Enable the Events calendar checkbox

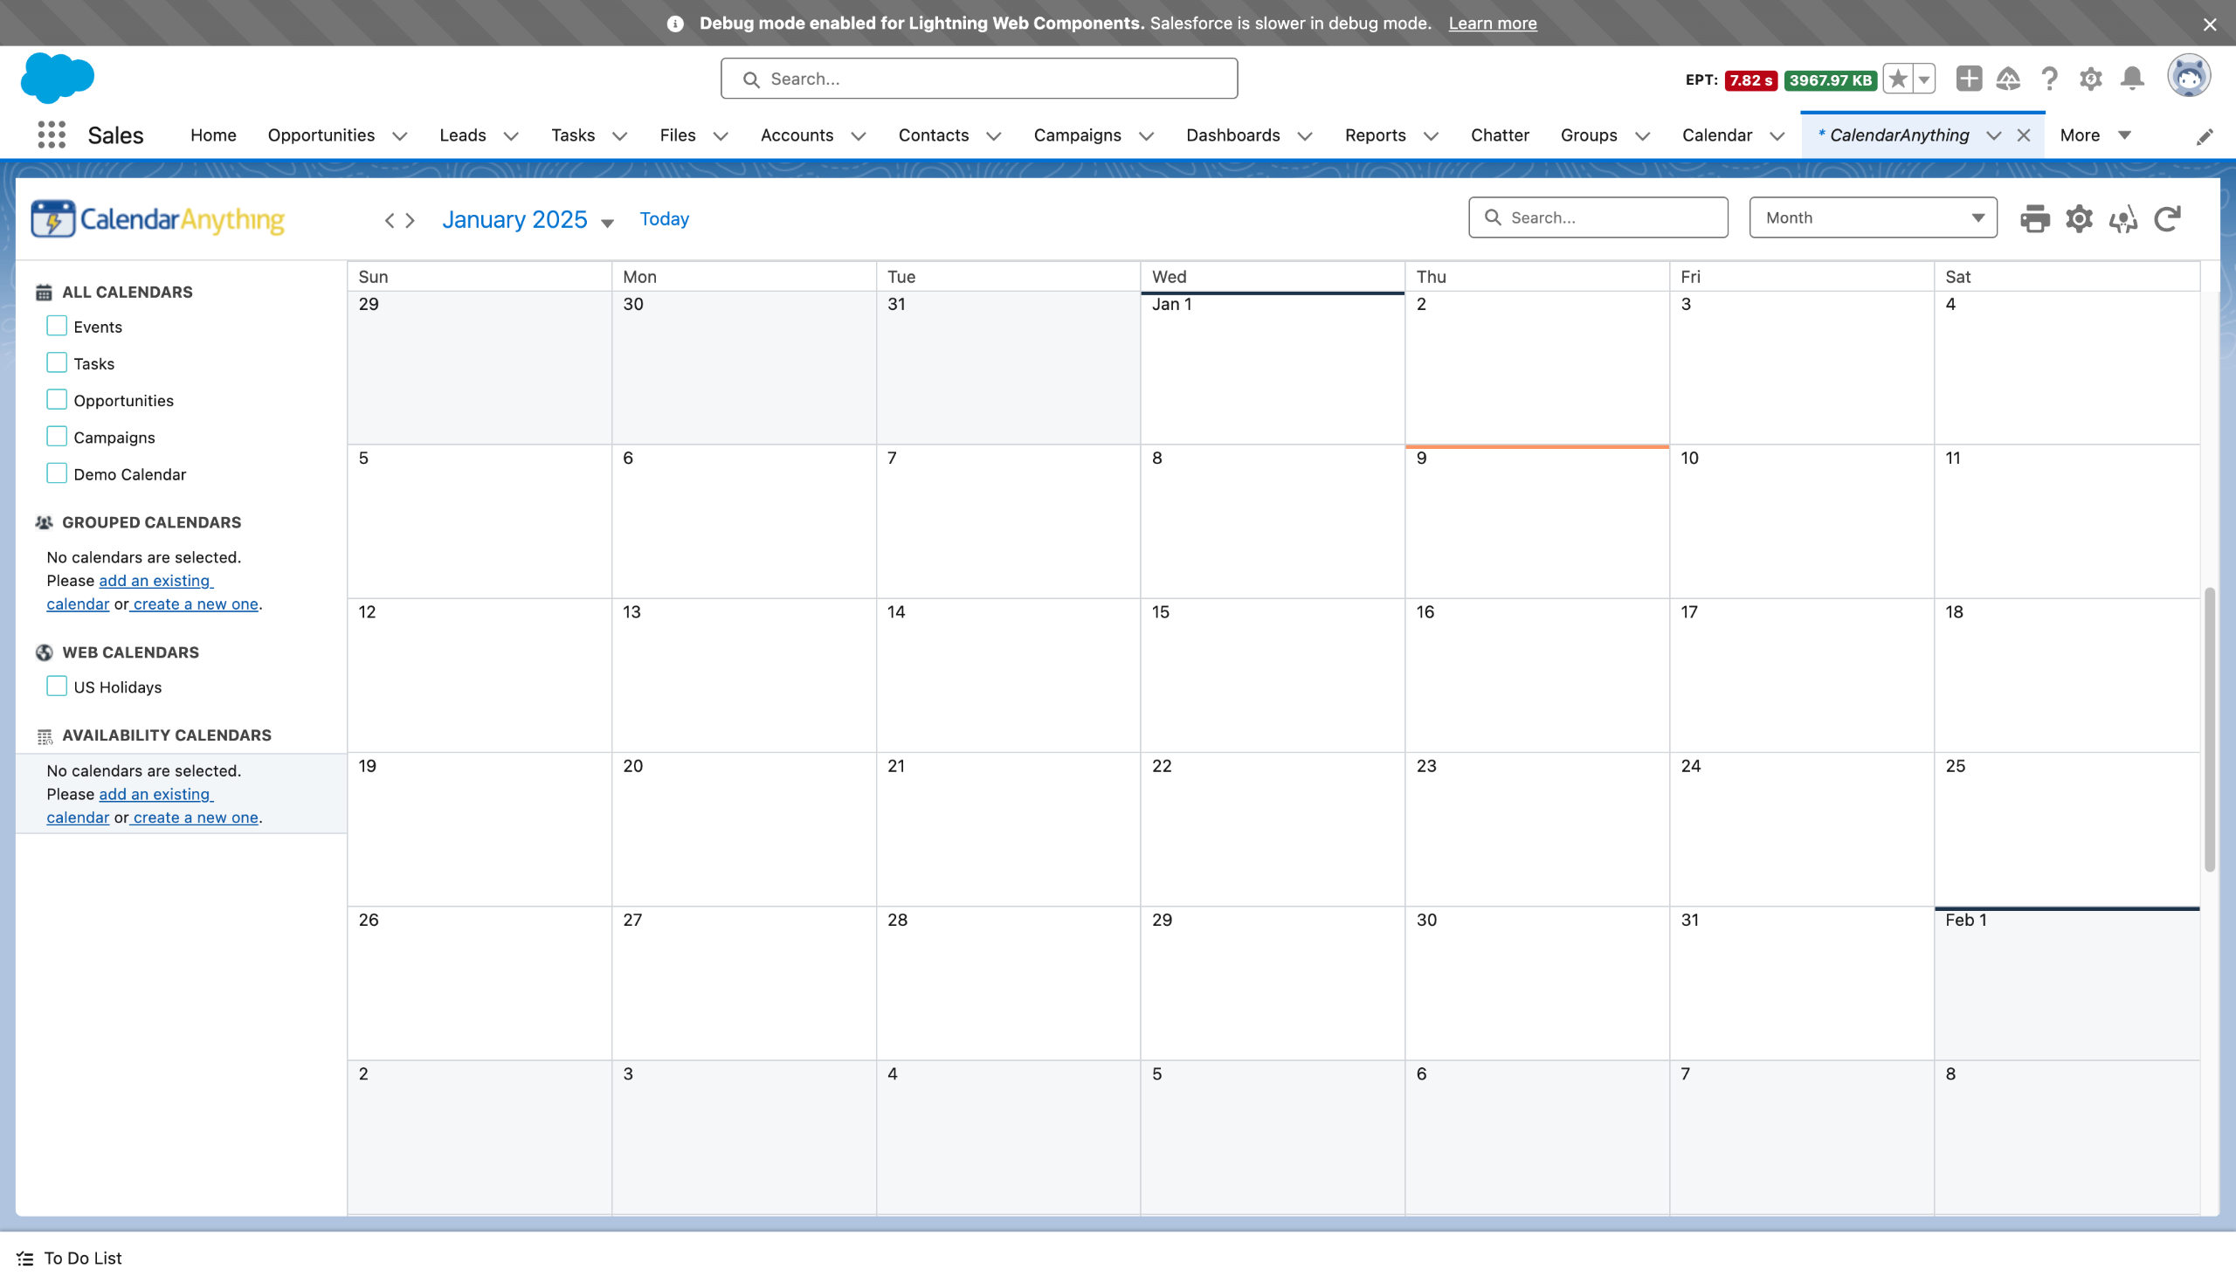57,326
